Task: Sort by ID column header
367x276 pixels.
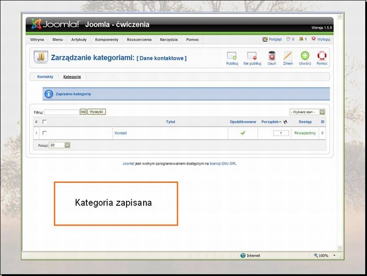Action: pos(323,121)
